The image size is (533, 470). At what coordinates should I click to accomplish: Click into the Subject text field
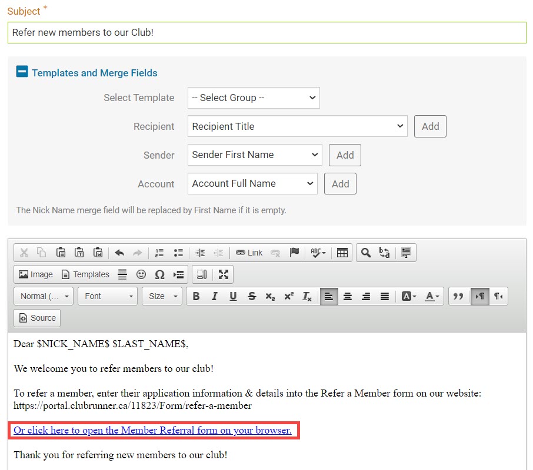coord(266,32)
